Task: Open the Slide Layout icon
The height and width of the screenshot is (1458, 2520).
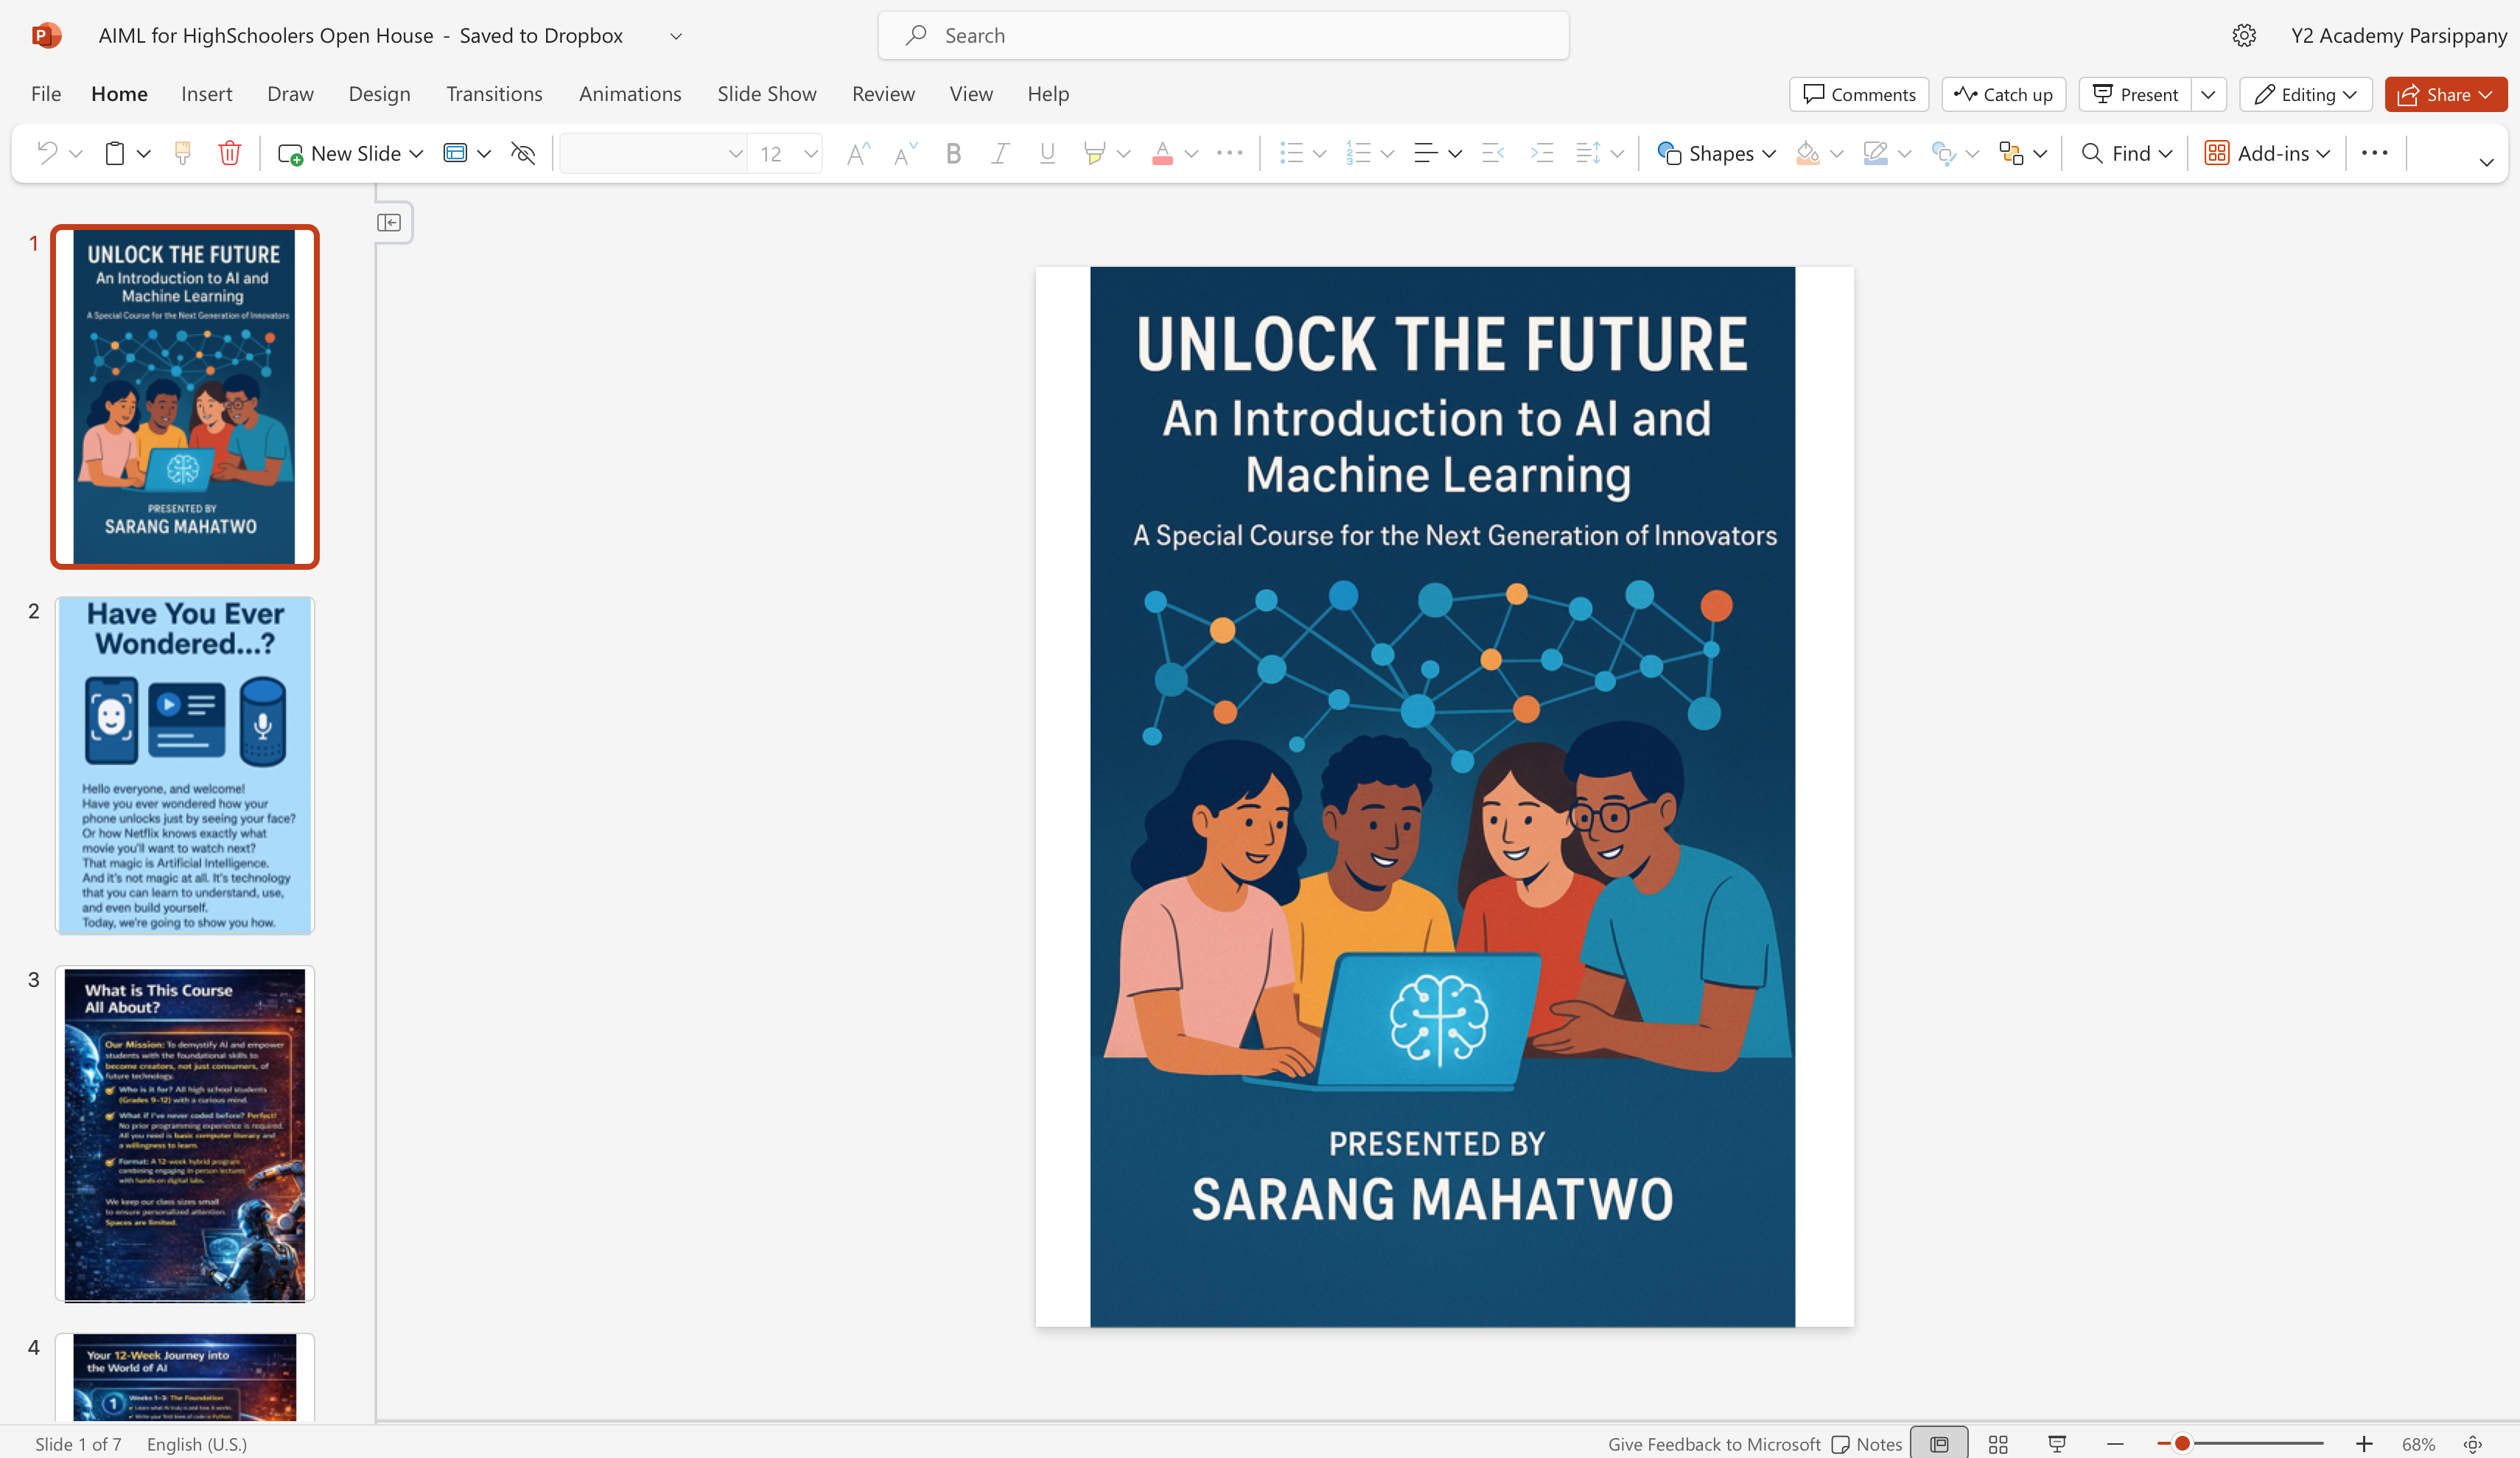Action: click(x=455, y=153)
